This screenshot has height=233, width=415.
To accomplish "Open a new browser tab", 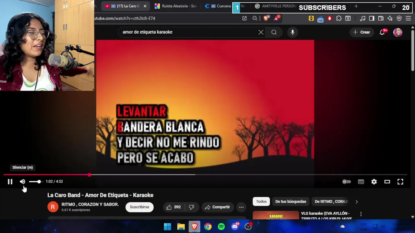I will point(356,6).
